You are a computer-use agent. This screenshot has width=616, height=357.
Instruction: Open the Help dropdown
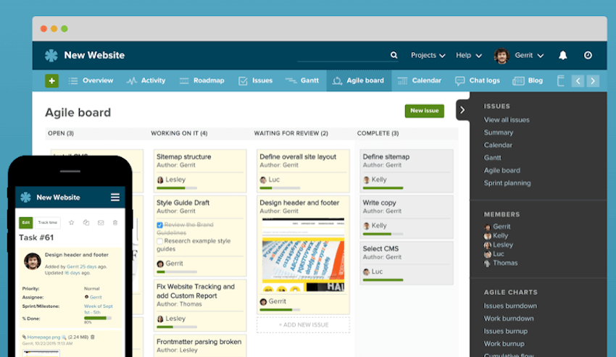point(469,55)
